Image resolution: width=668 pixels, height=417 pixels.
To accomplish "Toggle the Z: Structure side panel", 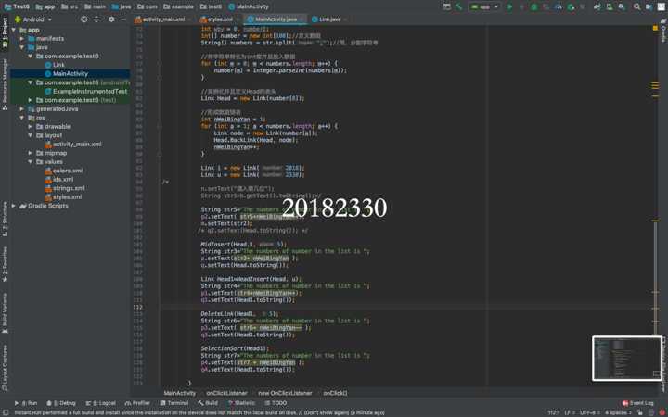I will click(5, 219).
